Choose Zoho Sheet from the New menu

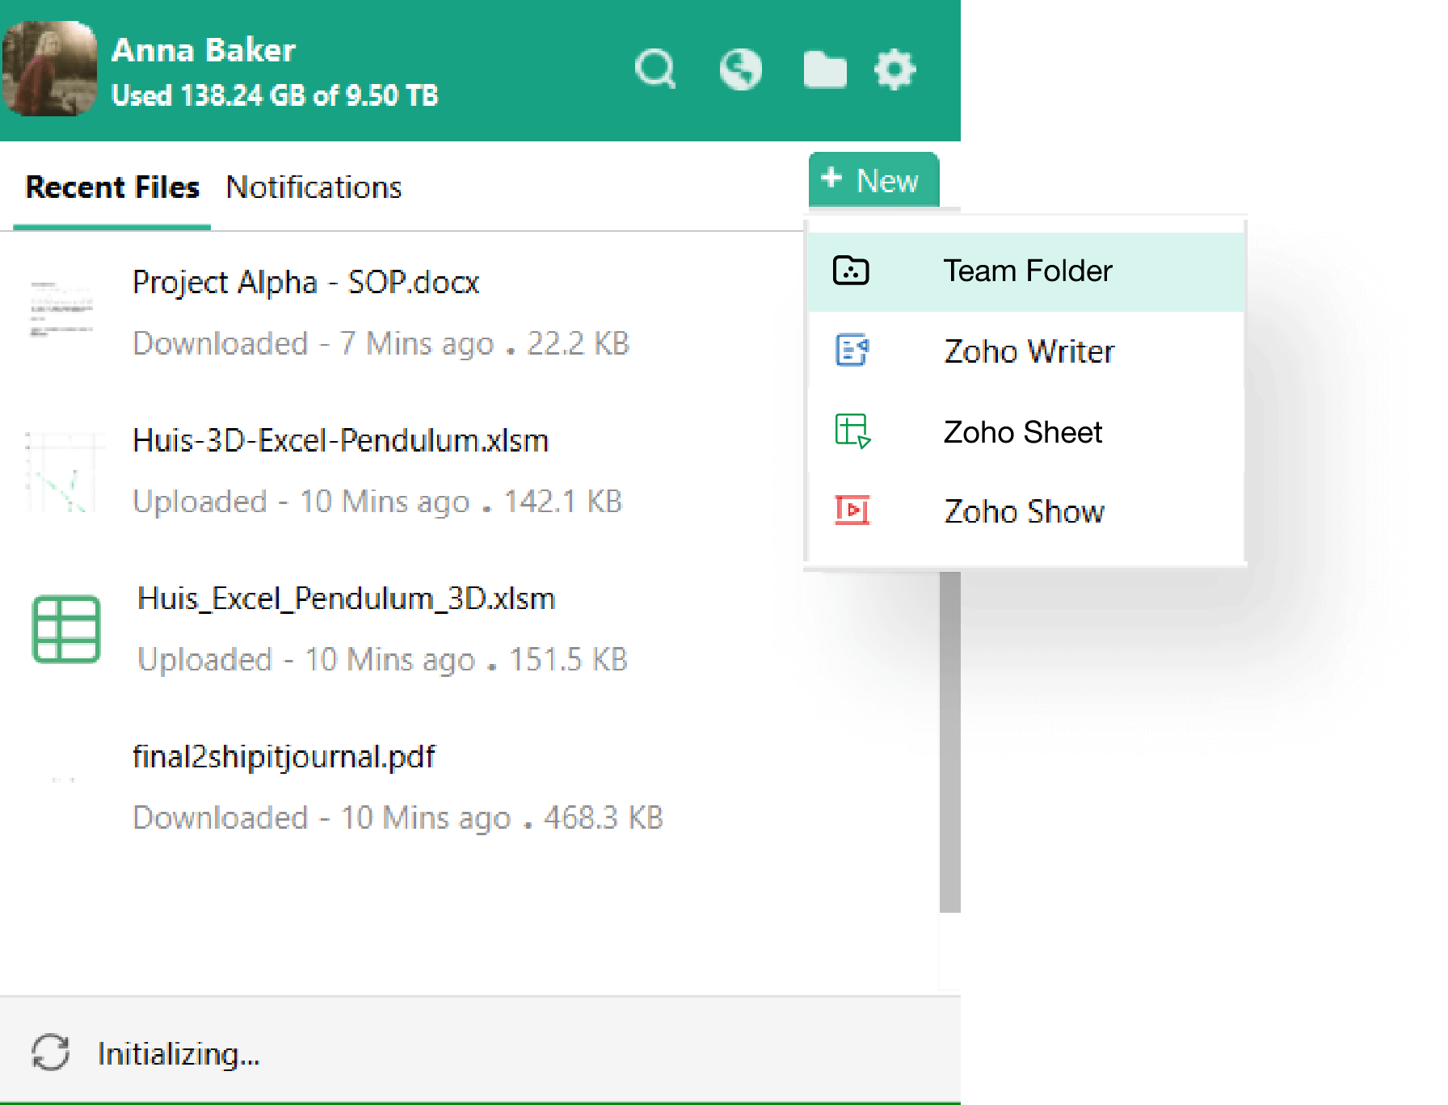pos(1025,431)
